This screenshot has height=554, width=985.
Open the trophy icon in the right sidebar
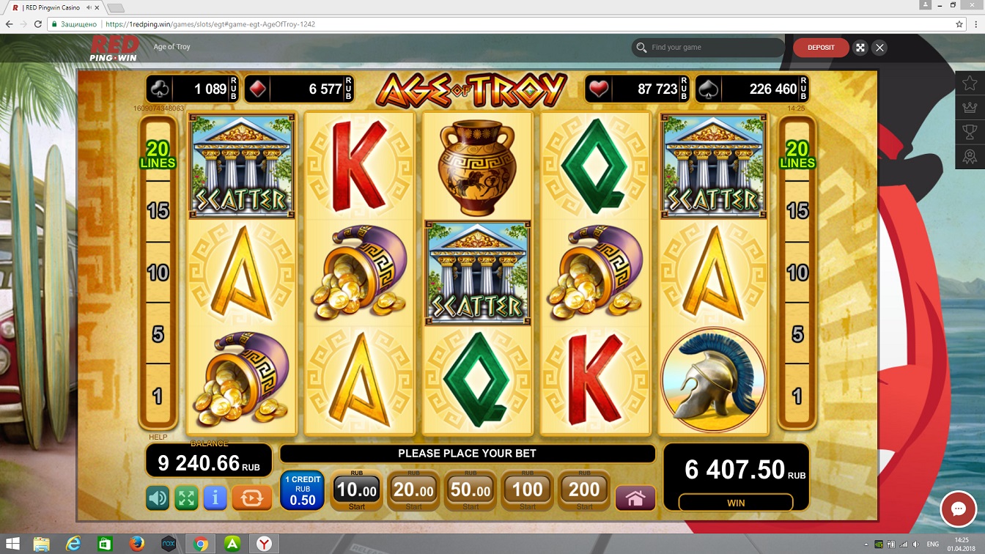970,132
